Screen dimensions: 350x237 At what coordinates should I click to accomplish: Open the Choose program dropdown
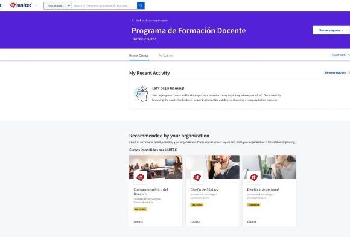(331, 30)
